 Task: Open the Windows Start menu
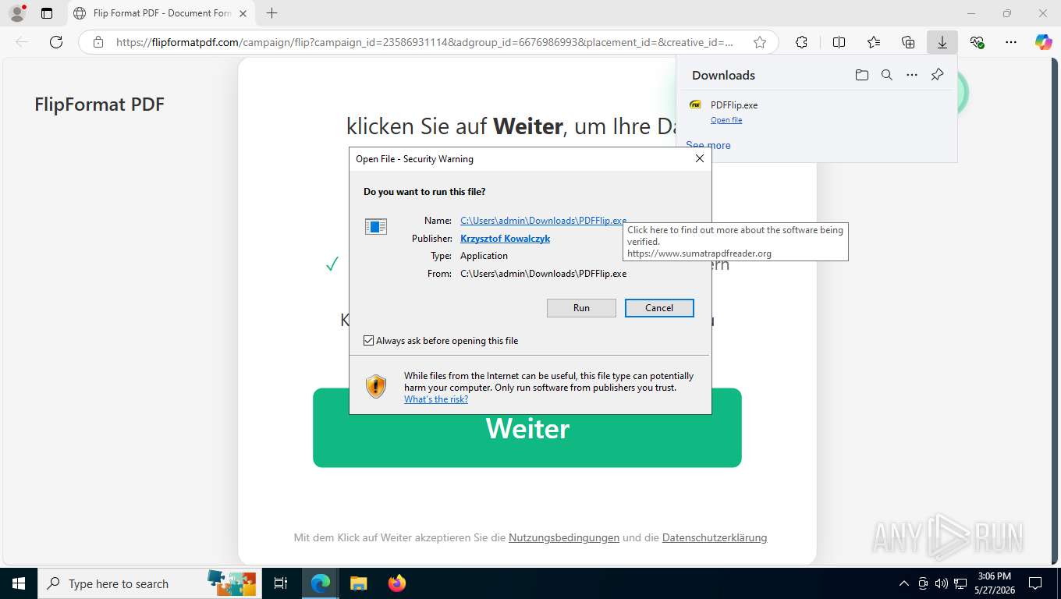18,583
